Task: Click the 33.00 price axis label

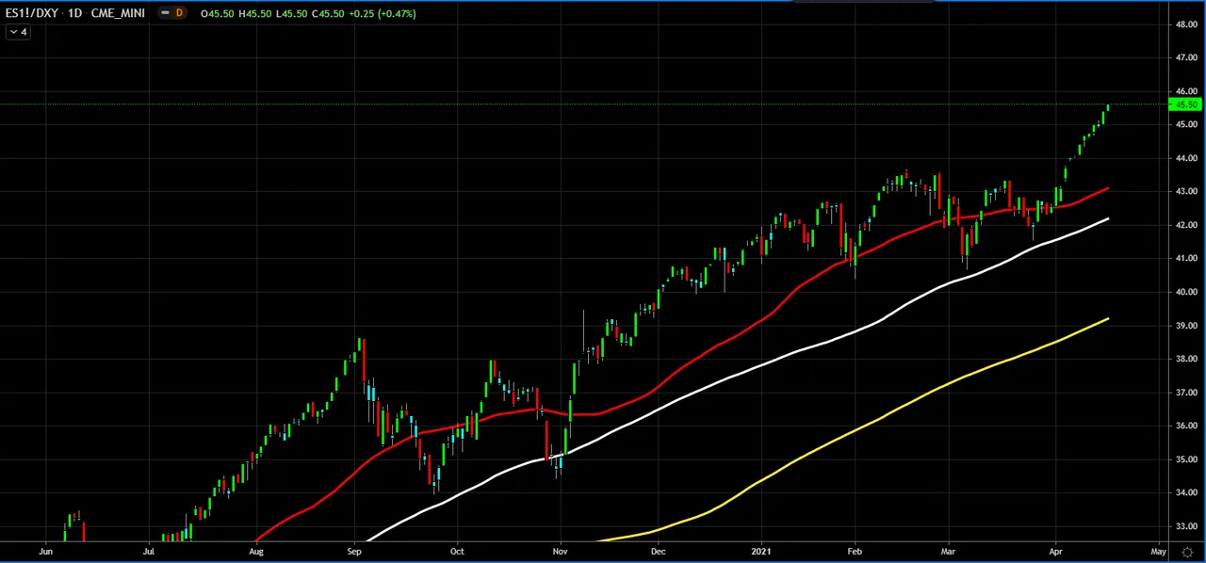Action: 1186,525
